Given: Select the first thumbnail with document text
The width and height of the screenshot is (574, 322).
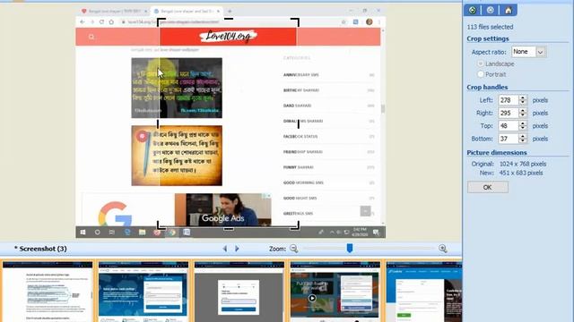Looking at the screenshot, I should click(x=48, y=292).
